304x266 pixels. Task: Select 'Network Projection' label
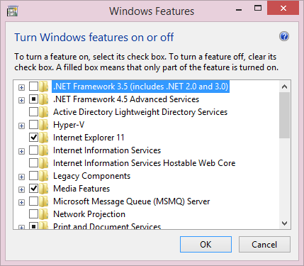click(x=89, y=214)
